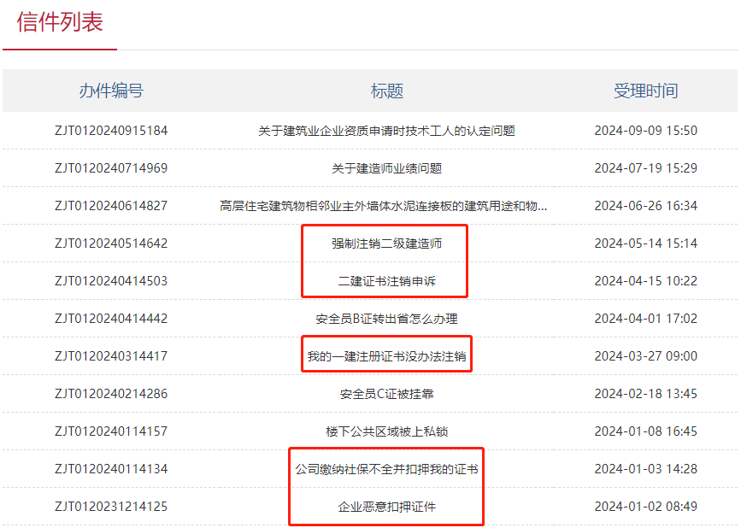Click the date 2024-09-09 15:50
Image resolution: width=741 pixels, height=528 pixels.
click(x=645, y=131)
